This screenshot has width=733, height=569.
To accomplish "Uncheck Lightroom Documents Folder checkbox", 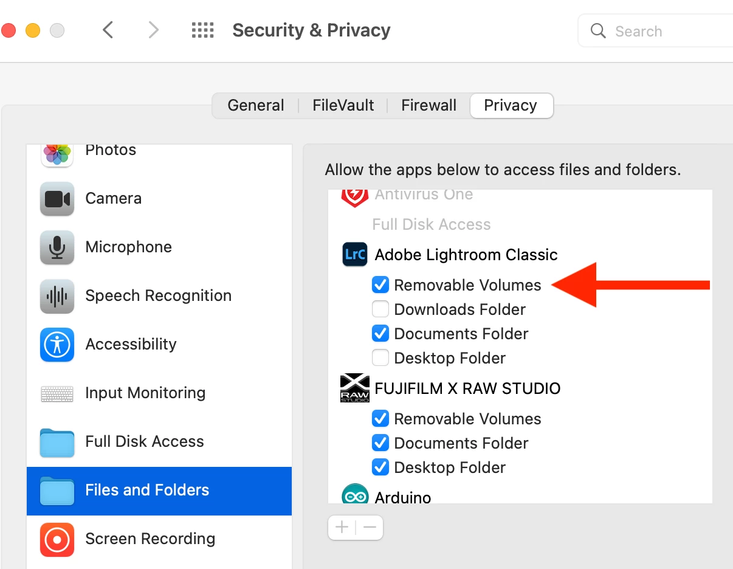I will point(380,333).
